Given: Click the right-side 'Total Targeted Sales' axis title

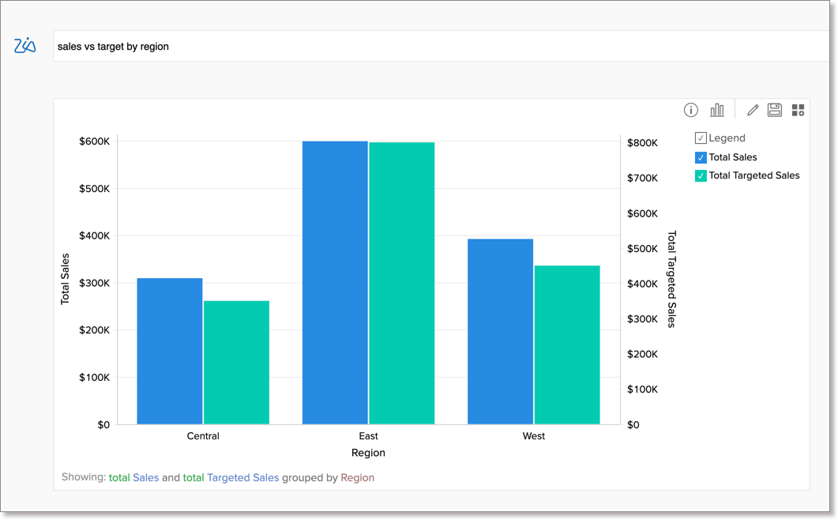Looking at the screenshot, I should click(x=672, y=279).
